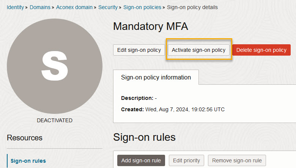Open the Identity breadcrumb link
The height and width of the screenshot is (168, 296).
(15, 7)
